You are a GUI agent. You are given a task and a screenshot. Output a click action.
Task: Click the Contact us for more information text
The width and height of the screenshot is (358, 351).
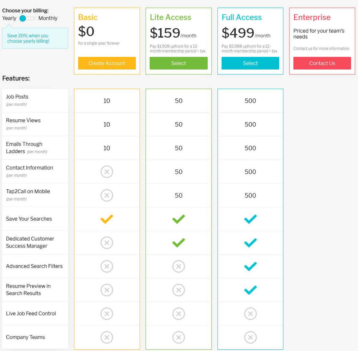tap(321, 49)
